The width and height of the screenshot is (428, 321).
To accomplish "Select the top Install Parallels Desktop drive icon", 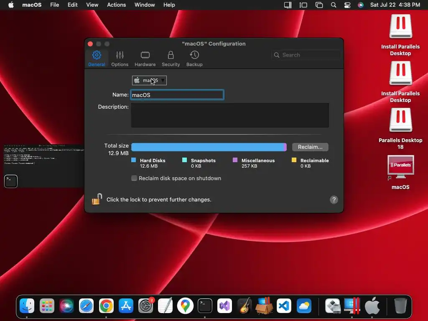I will point(400,26).
